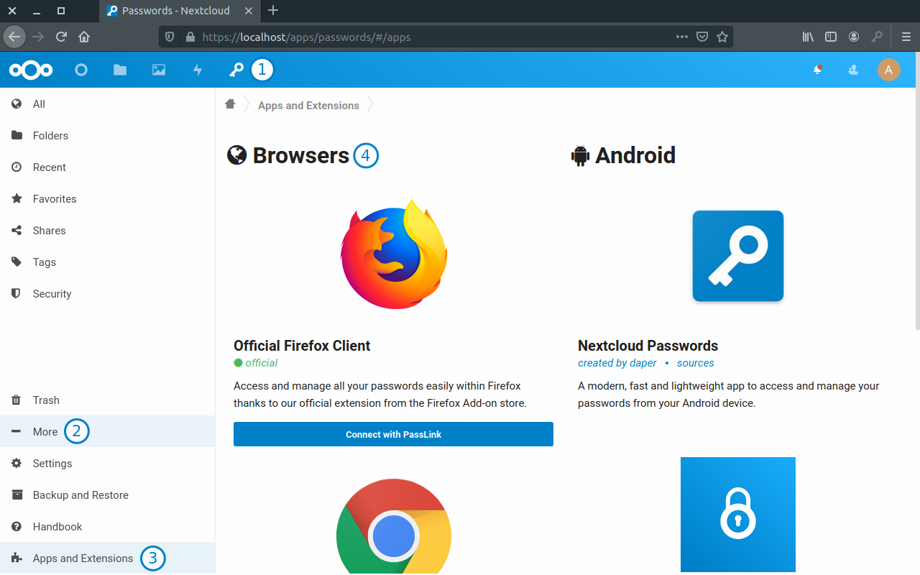Open the Nextcloud logo home link
920x575 pixels.
(x=31, y=70)
